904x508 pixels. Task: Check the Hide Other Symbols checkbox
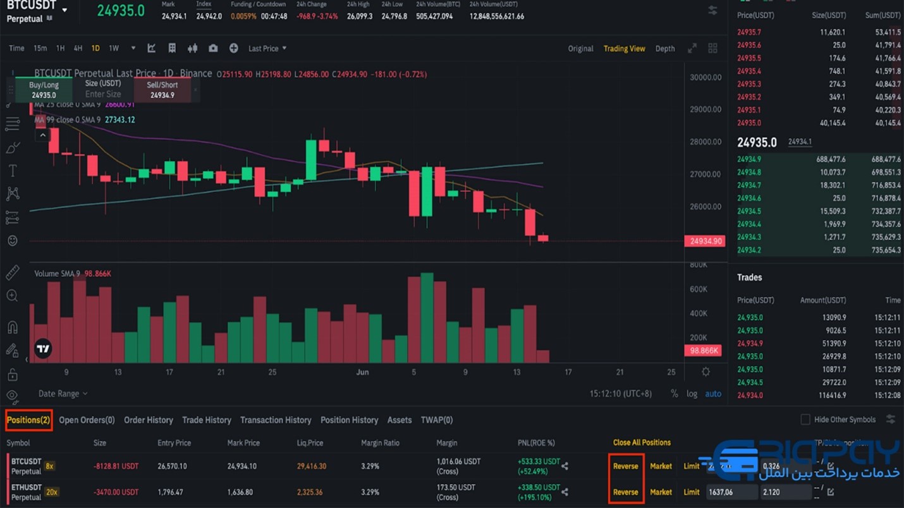[x=805, y=420]
